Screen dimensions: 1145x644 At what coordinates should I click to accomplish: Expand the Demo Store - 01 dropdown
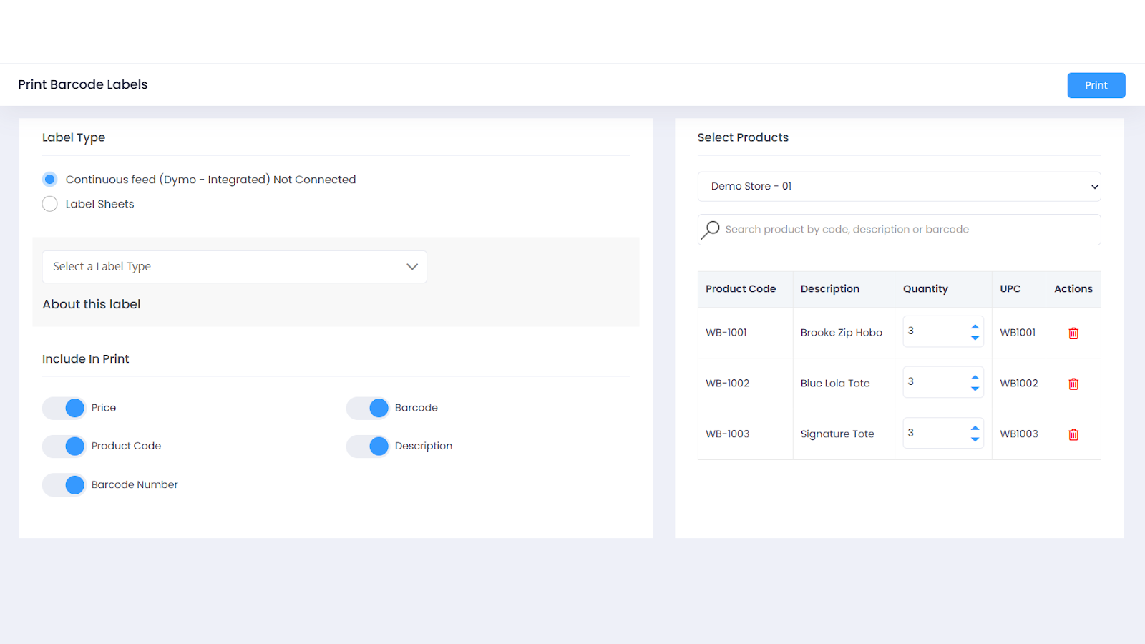tap(899, 187)
